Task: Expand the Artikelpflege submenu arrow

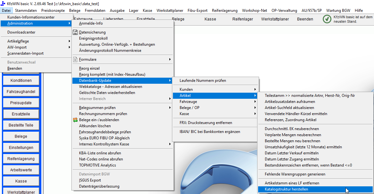Action: 69,41
